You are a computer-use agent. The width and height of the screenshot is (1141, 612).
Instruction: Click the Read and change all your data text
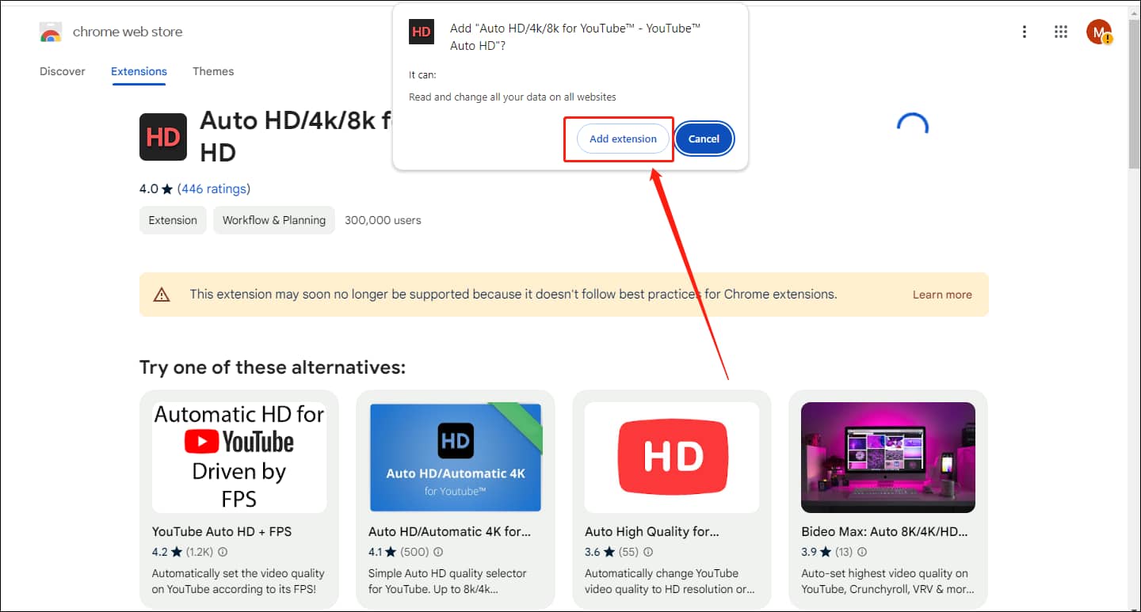coord(513,97)
